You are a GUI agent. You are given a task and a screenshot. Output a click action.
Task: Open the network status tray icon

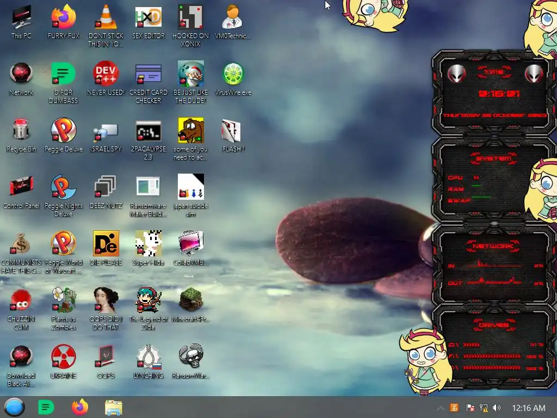(484, 408)
